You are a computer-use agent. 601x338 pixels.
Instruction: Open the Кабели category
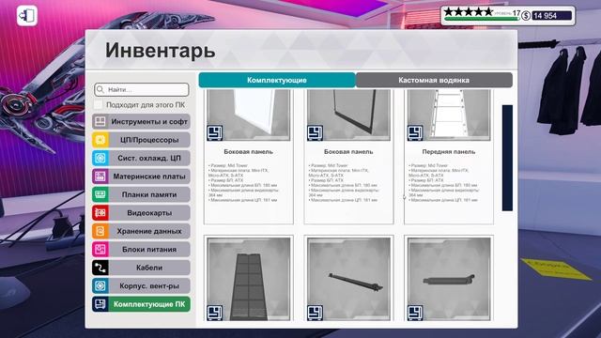[141, 268]
